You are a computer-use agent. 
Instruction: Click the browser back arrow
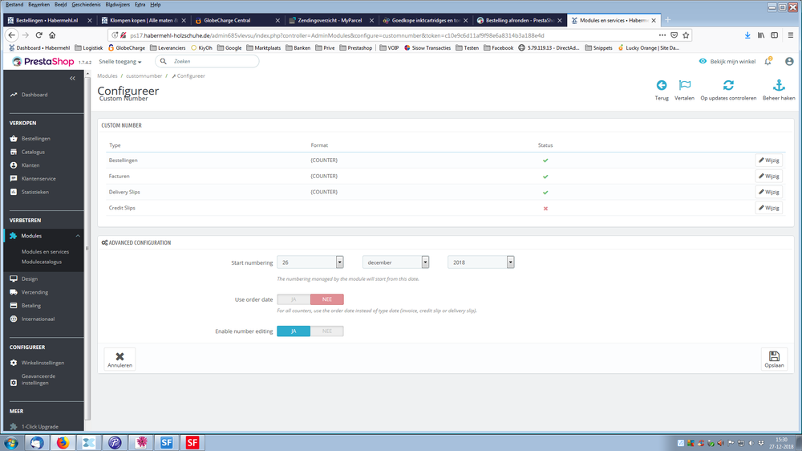12,35
